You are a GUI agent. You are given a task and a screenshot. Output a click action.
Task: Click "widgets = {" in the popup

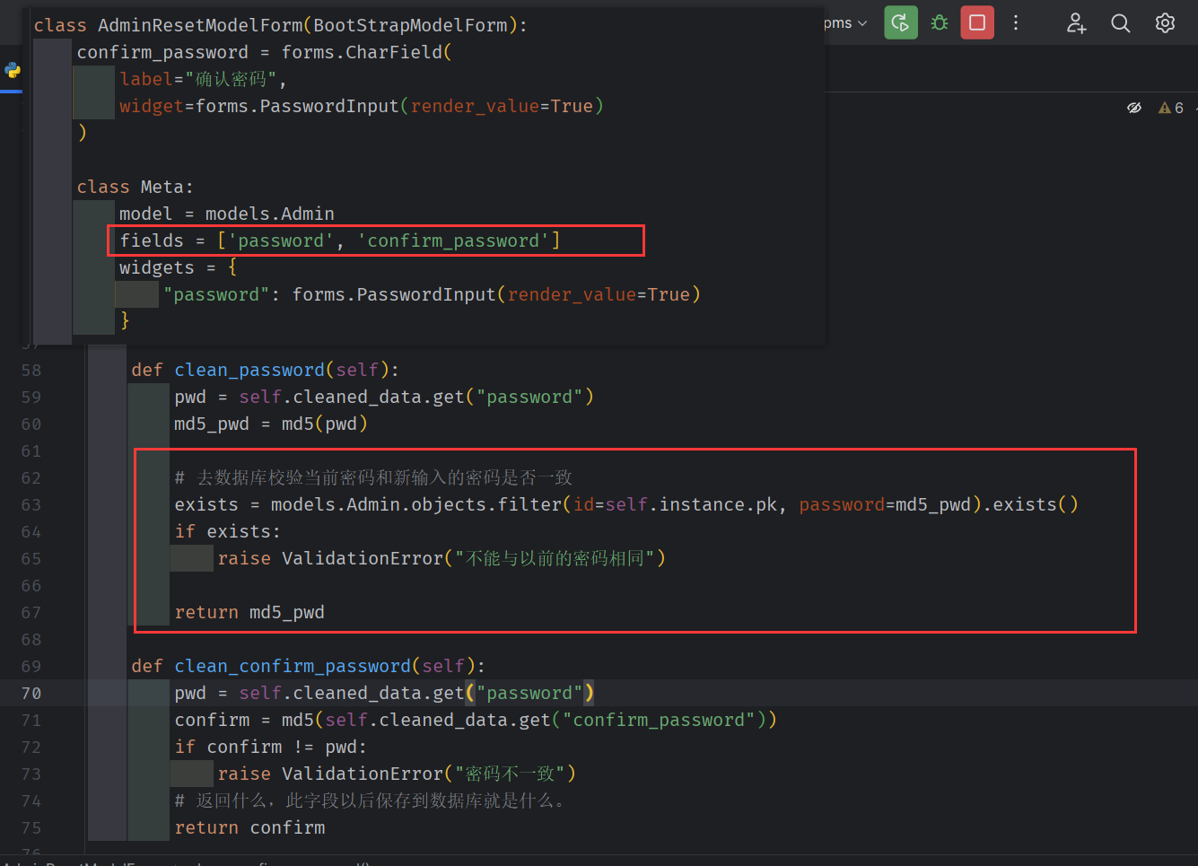tap(179, 267)
